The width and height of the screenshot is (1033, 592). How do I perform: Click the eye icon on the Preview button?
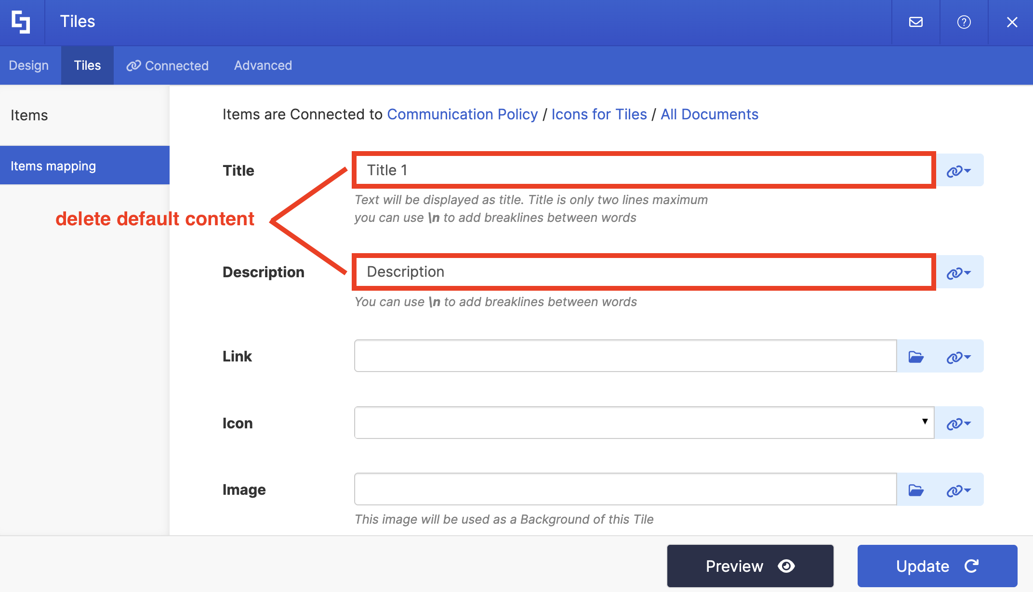[x=786, y=566]
